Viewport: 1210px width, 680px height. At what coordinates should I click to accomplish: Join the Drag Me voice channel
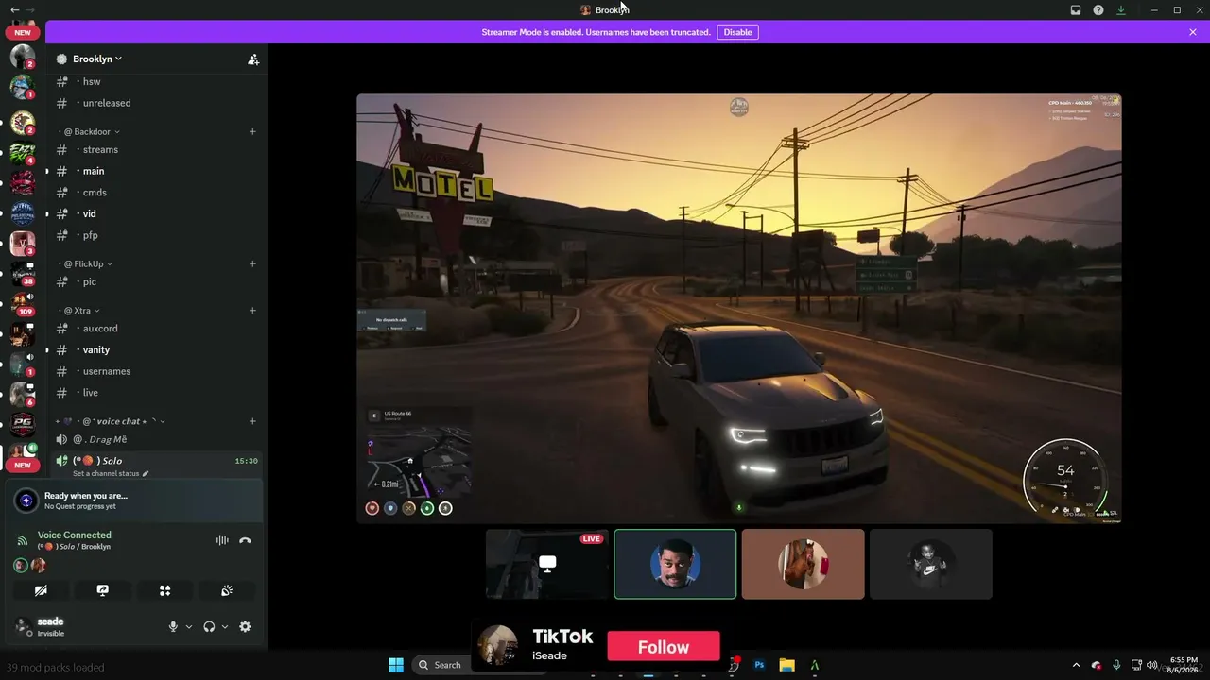click(156, 439)
